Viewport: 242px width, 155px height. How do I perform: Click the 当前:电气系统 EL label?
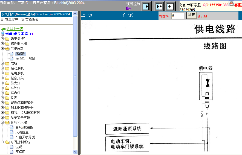pos(20,34)
